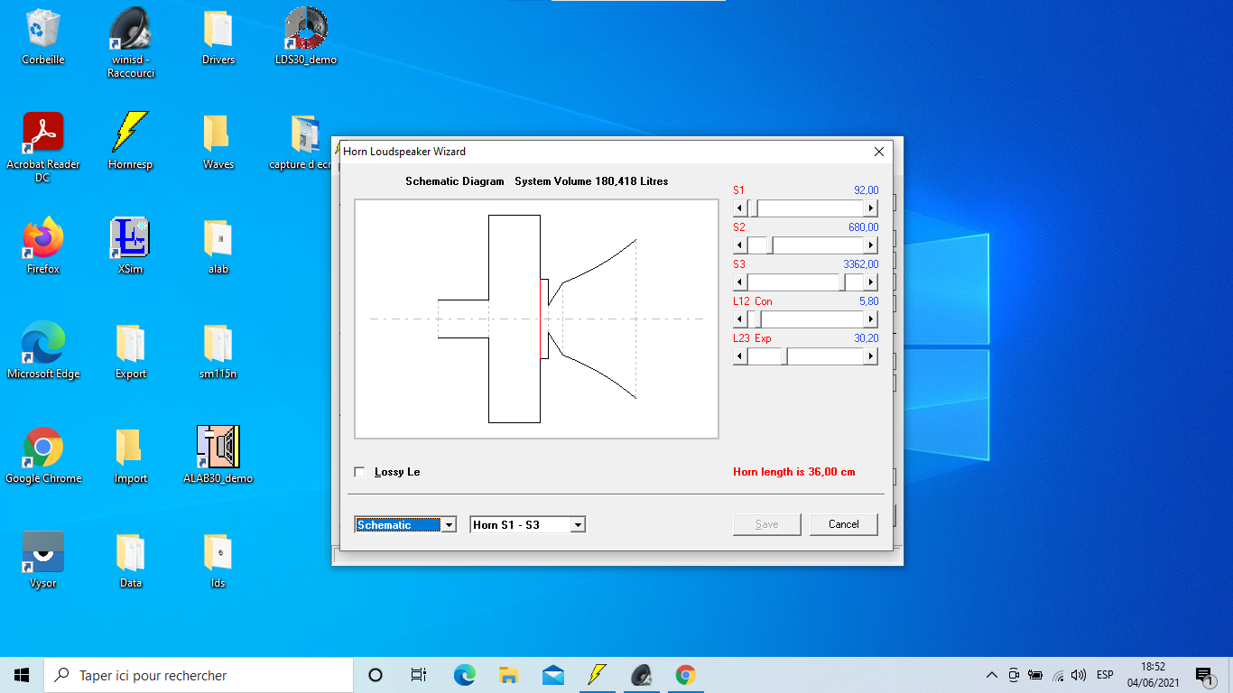Select the Vysor desktop shortcut

42,559
